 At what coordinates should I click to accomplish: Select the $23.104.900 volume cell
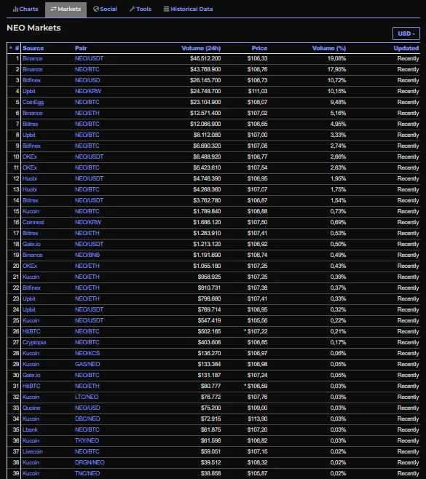pyautogui.click(x=205, y=103)
